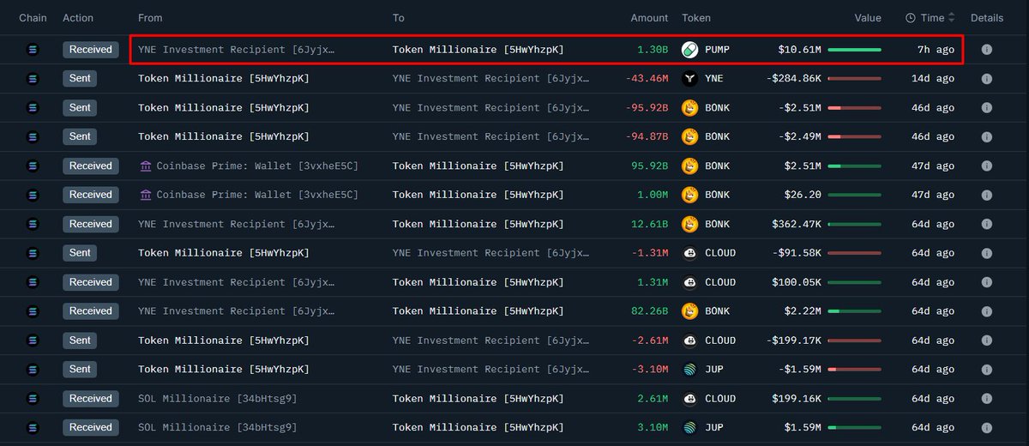Click Coinbase Prime bank icon in 95.92B row
1029x446 pixels.
[x=145, y=166]
